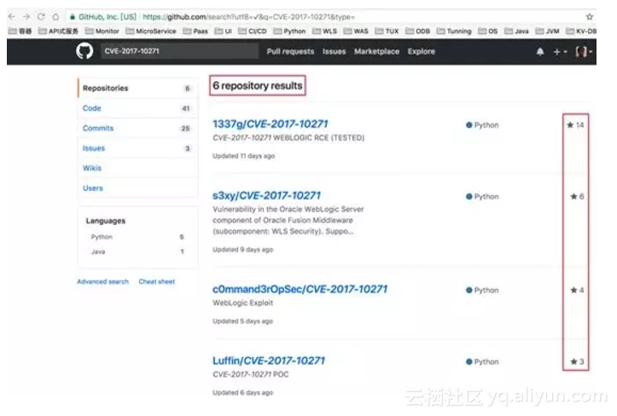Switch to Users search results
Screen dimensions: 617x416
point(137,188)
